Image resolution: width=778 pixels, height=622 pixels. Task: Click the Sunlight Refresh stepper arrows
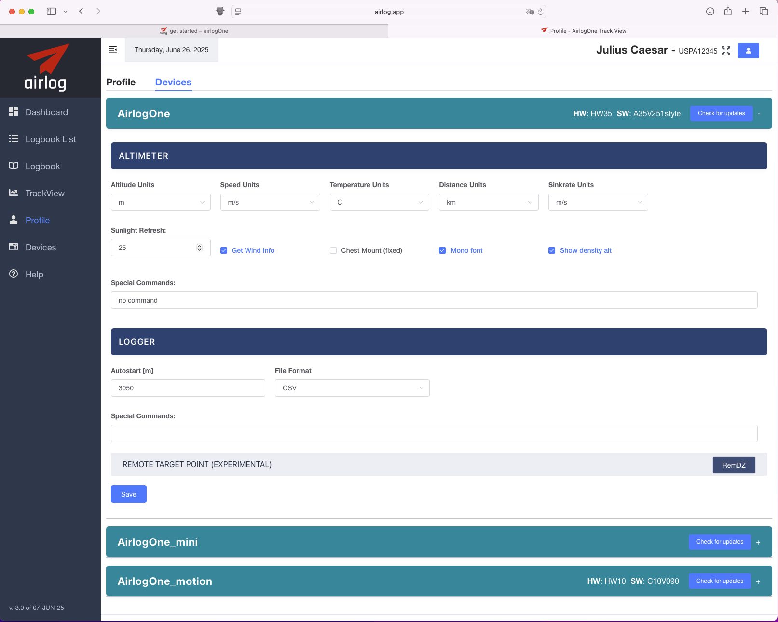pyautogui.click(x=199, y=248)
